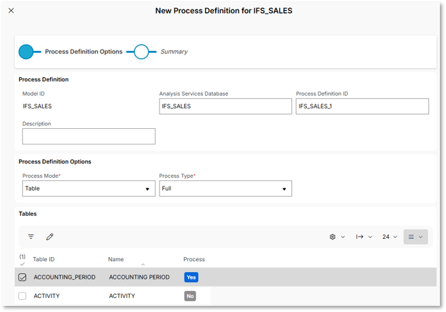The height and width of the screenshot is (312, 446).
Task: Select the Process Definition Options step circle
Action: tap(26, 52)
